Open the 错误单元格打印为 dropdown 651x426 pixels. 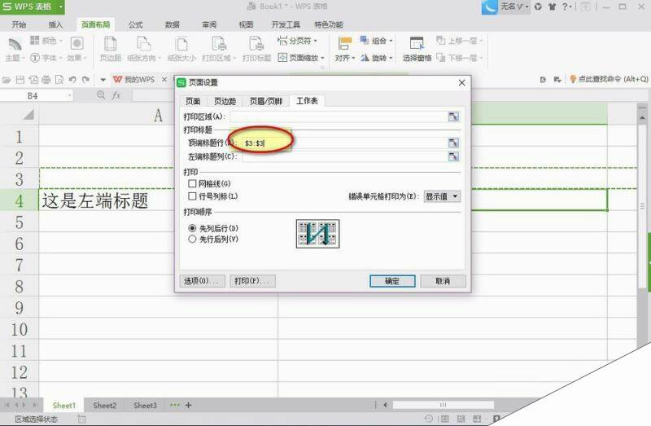click(x=442, y=196)
